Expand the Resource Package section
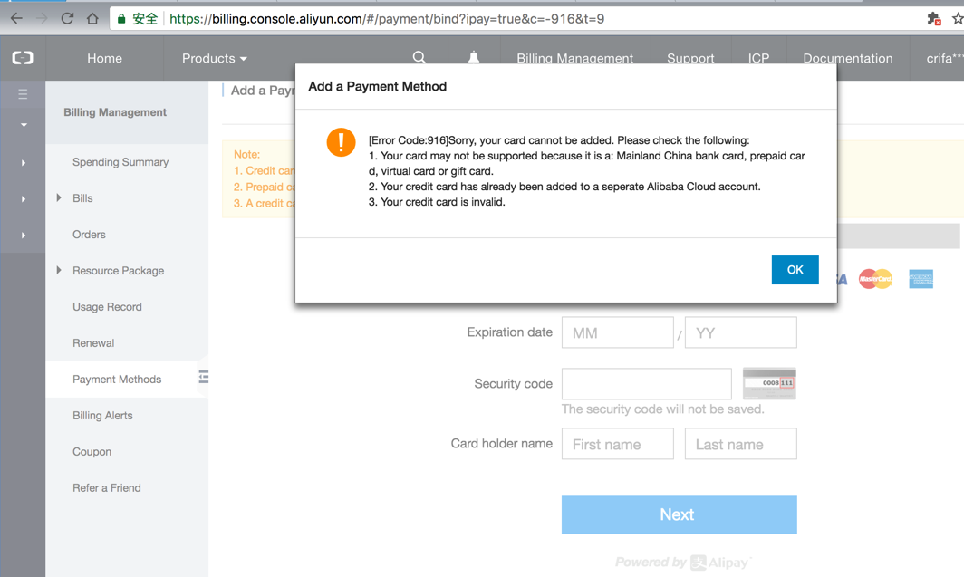The image size is (964, 577). coord(60,270)
